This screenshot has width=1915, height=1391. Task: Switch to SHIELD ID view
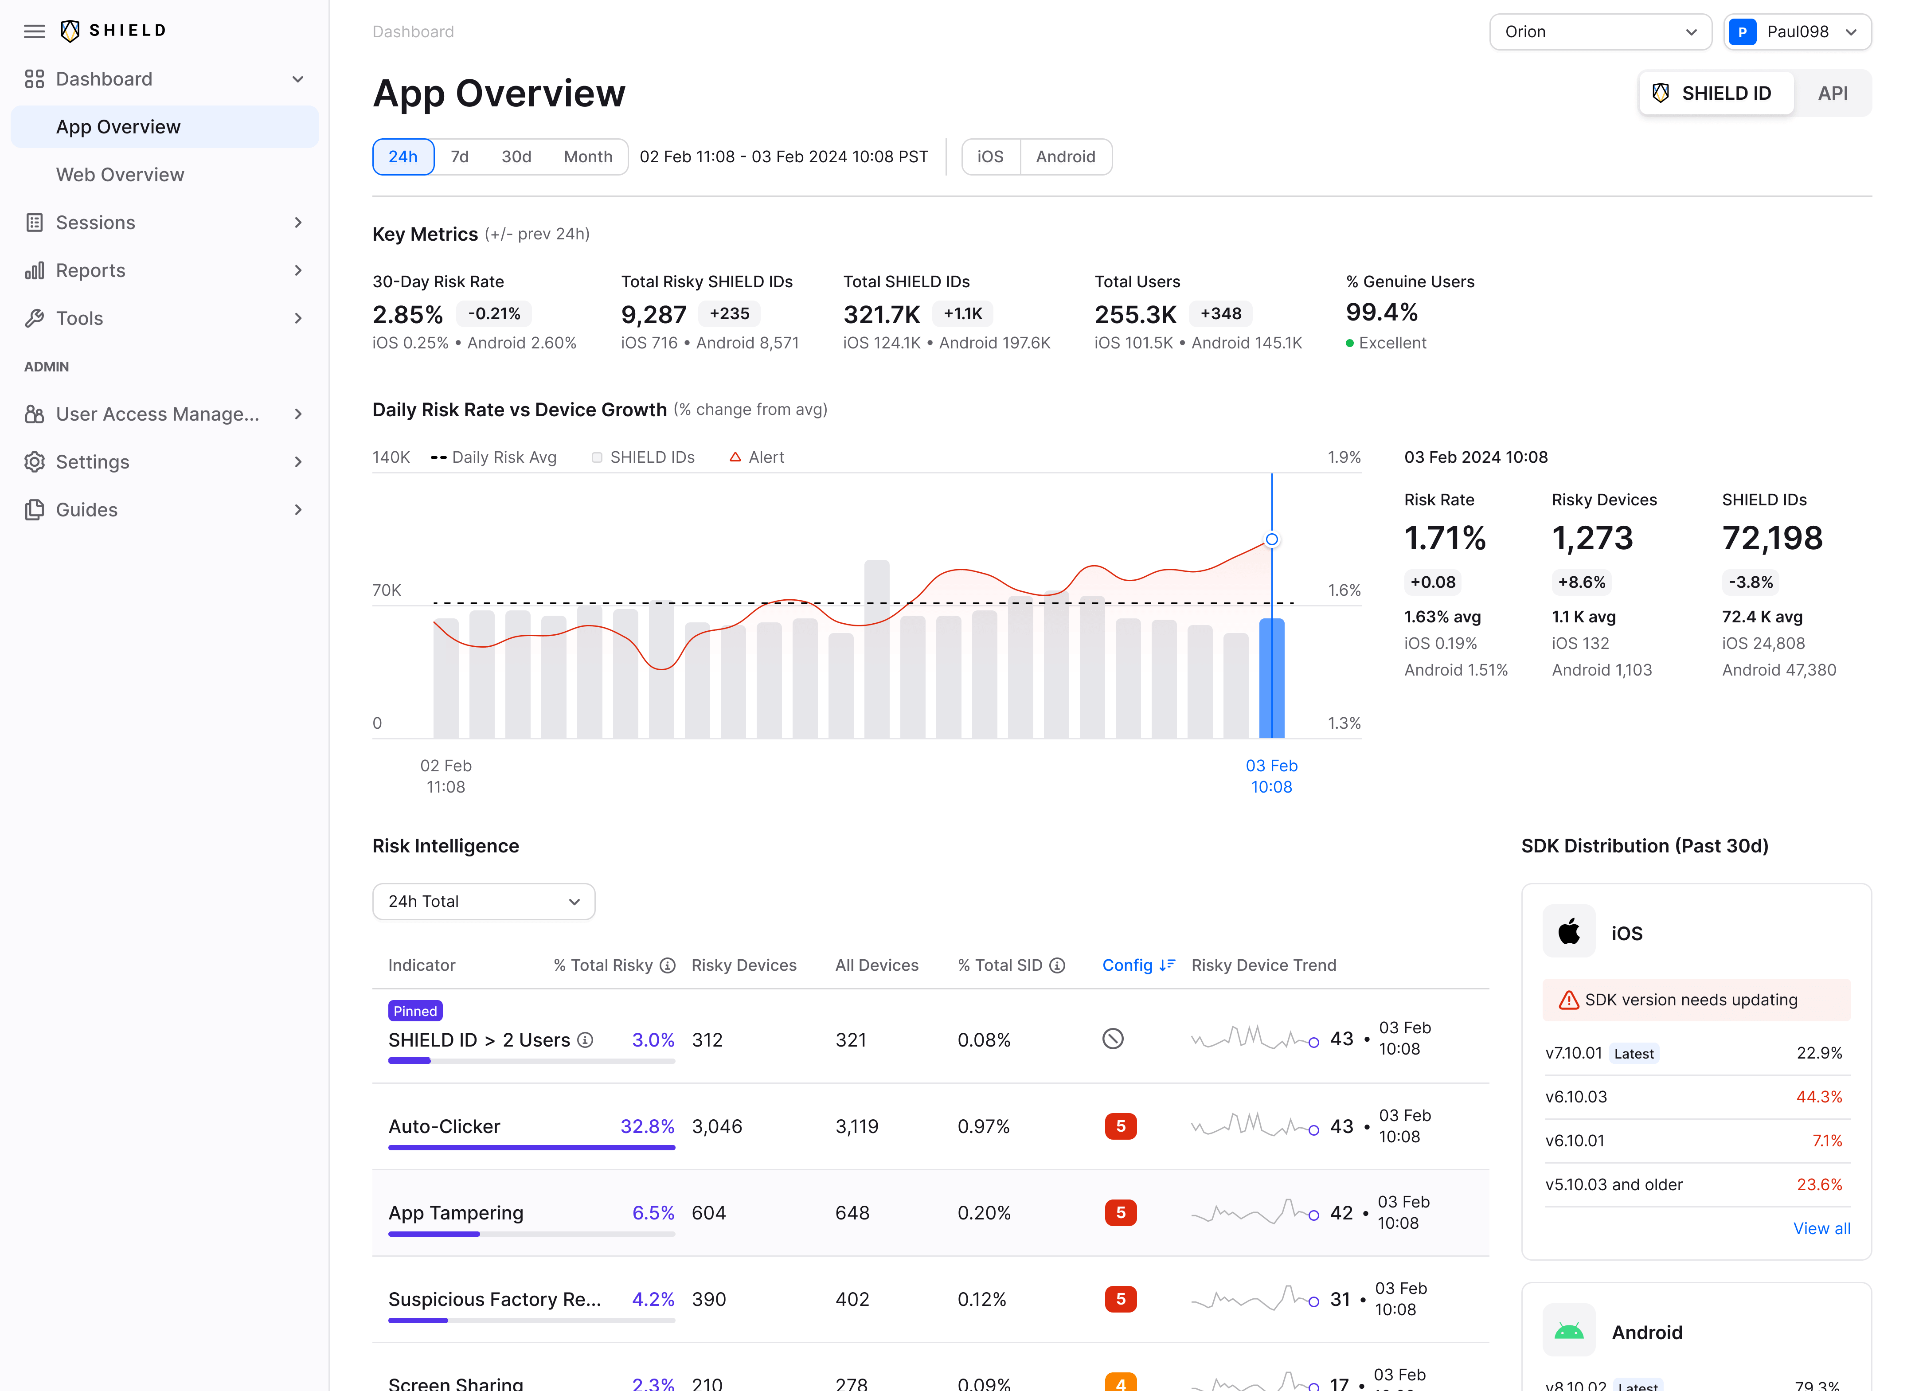coord(1716,94)
